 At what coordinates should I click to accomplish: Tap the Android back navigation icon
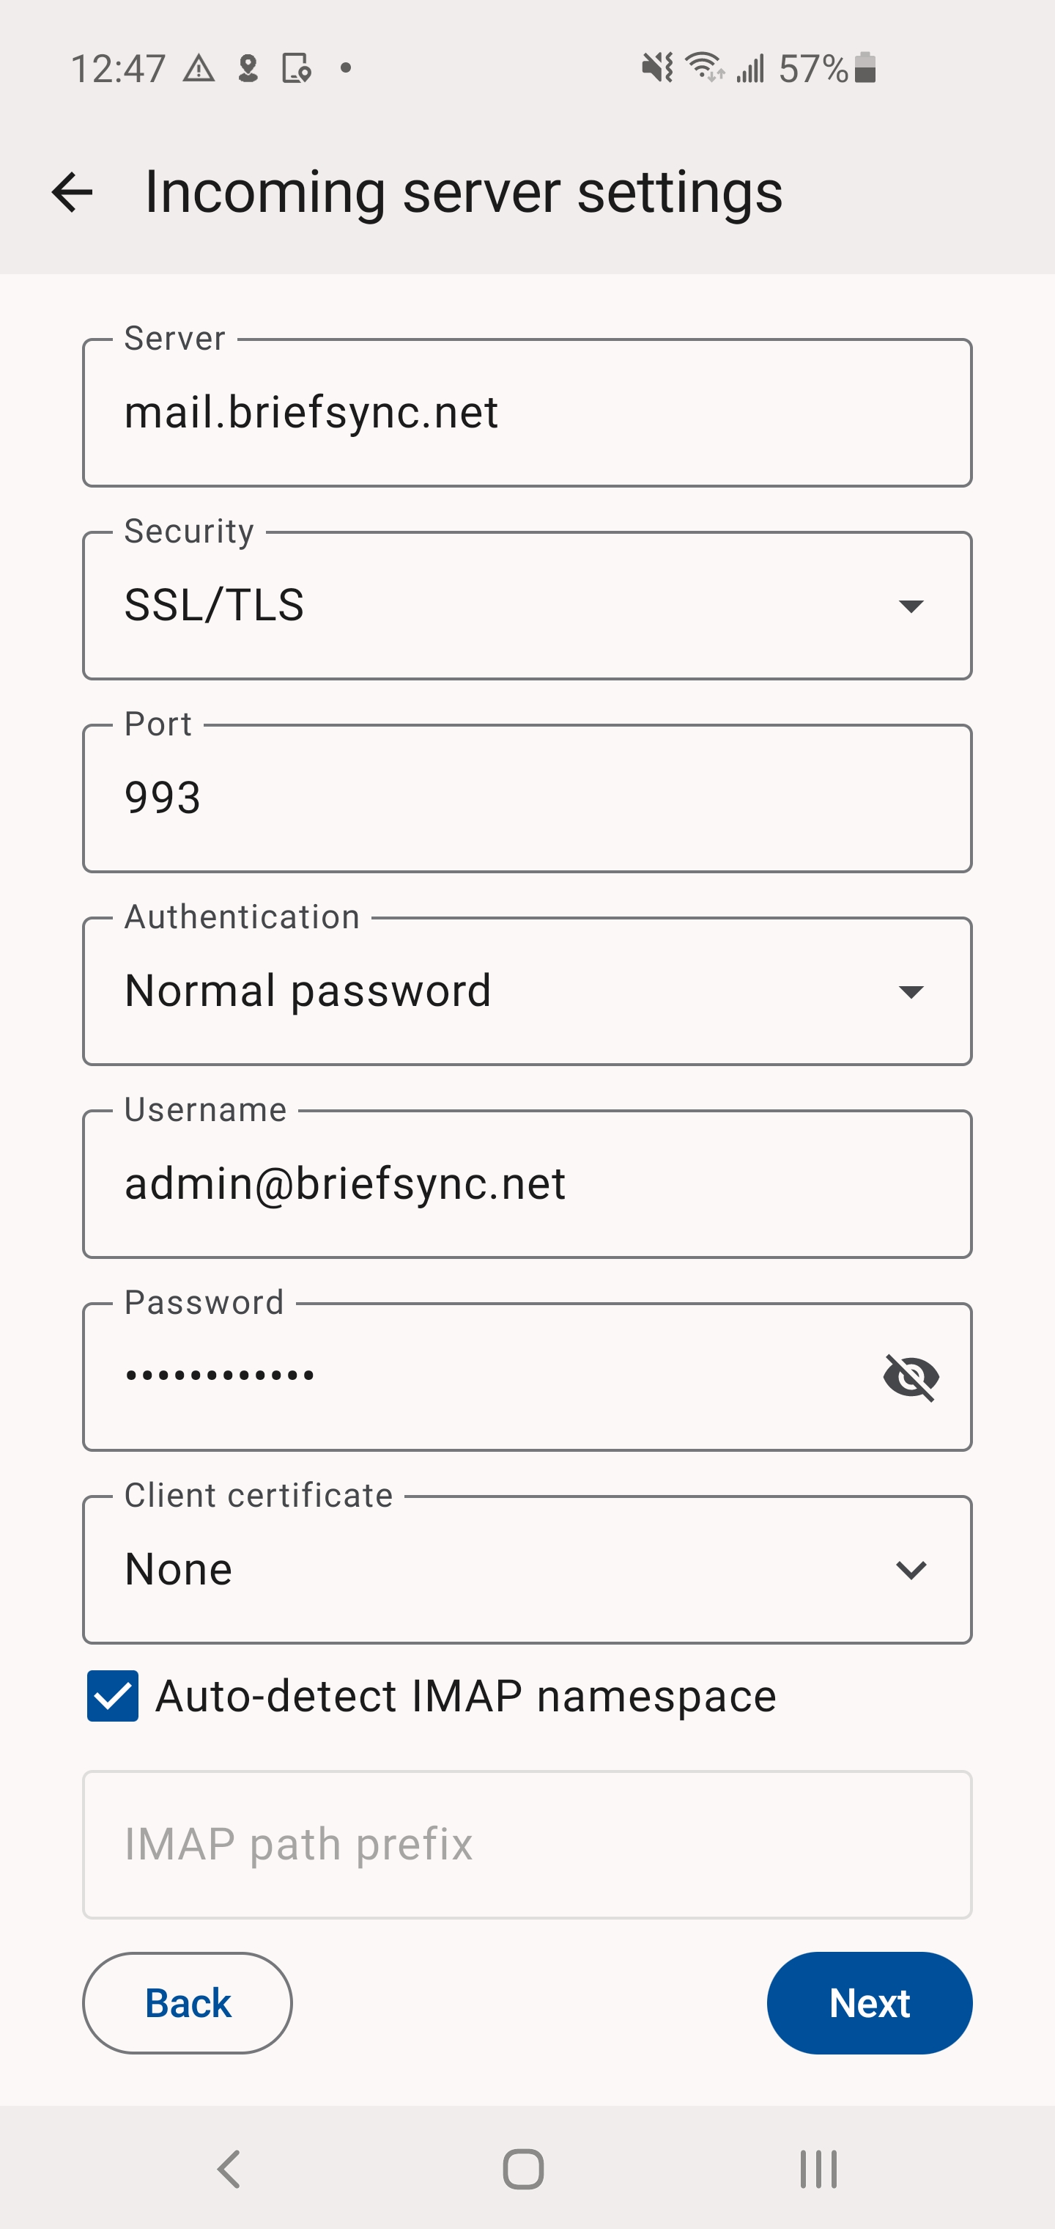click(229, 2170)
